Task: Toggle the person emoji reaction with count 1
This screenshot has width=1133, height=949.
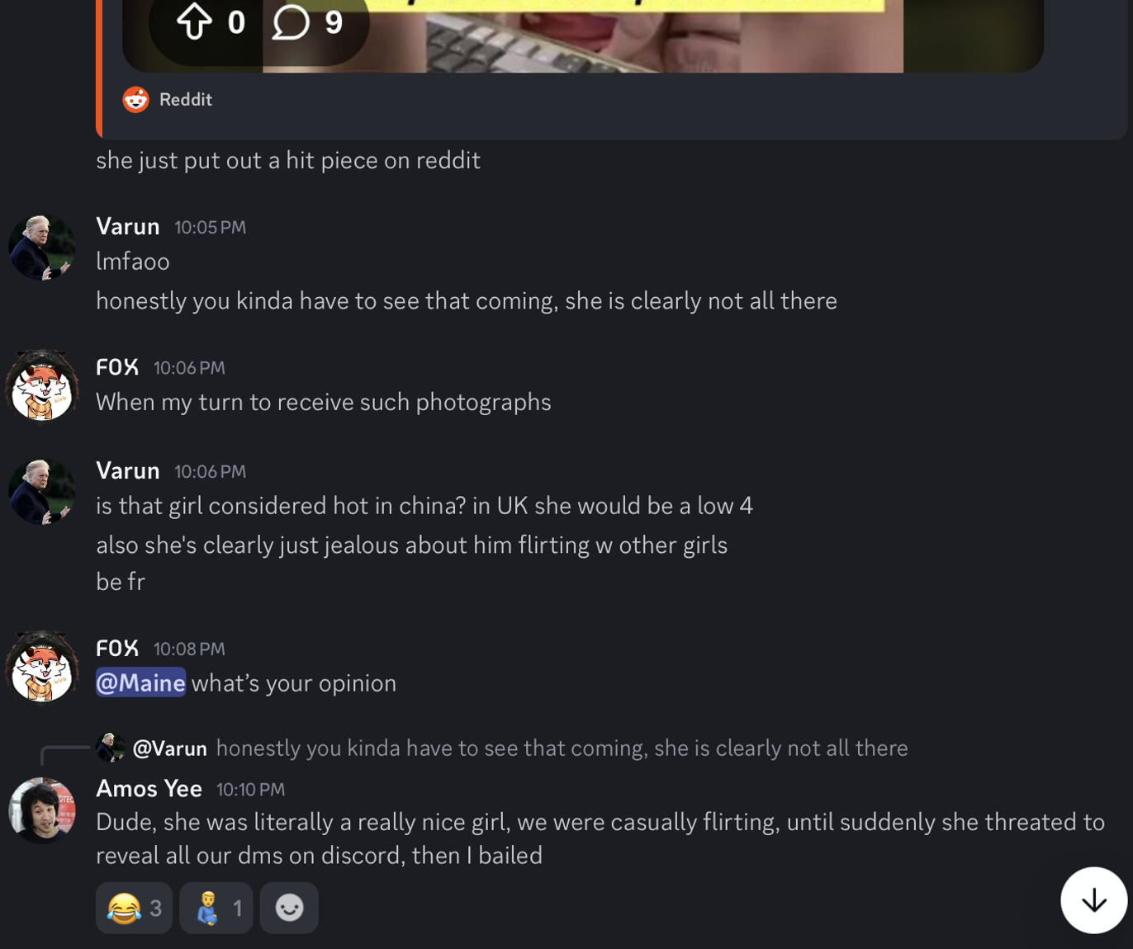Action: pyautogui.click(x=216, y=908)
